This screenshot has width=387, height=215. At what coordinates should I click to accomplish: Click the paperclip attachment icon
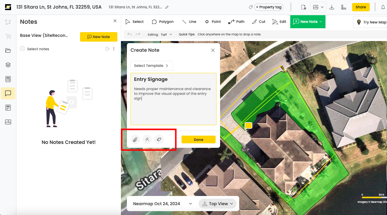pos(135,139)
